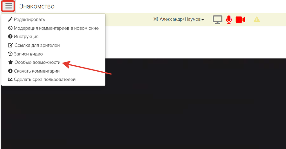The width and height of the screenshot is (286, 149).
Task: Click the shuffle icon near Александр+Наумов
Action: click(156, 19)
